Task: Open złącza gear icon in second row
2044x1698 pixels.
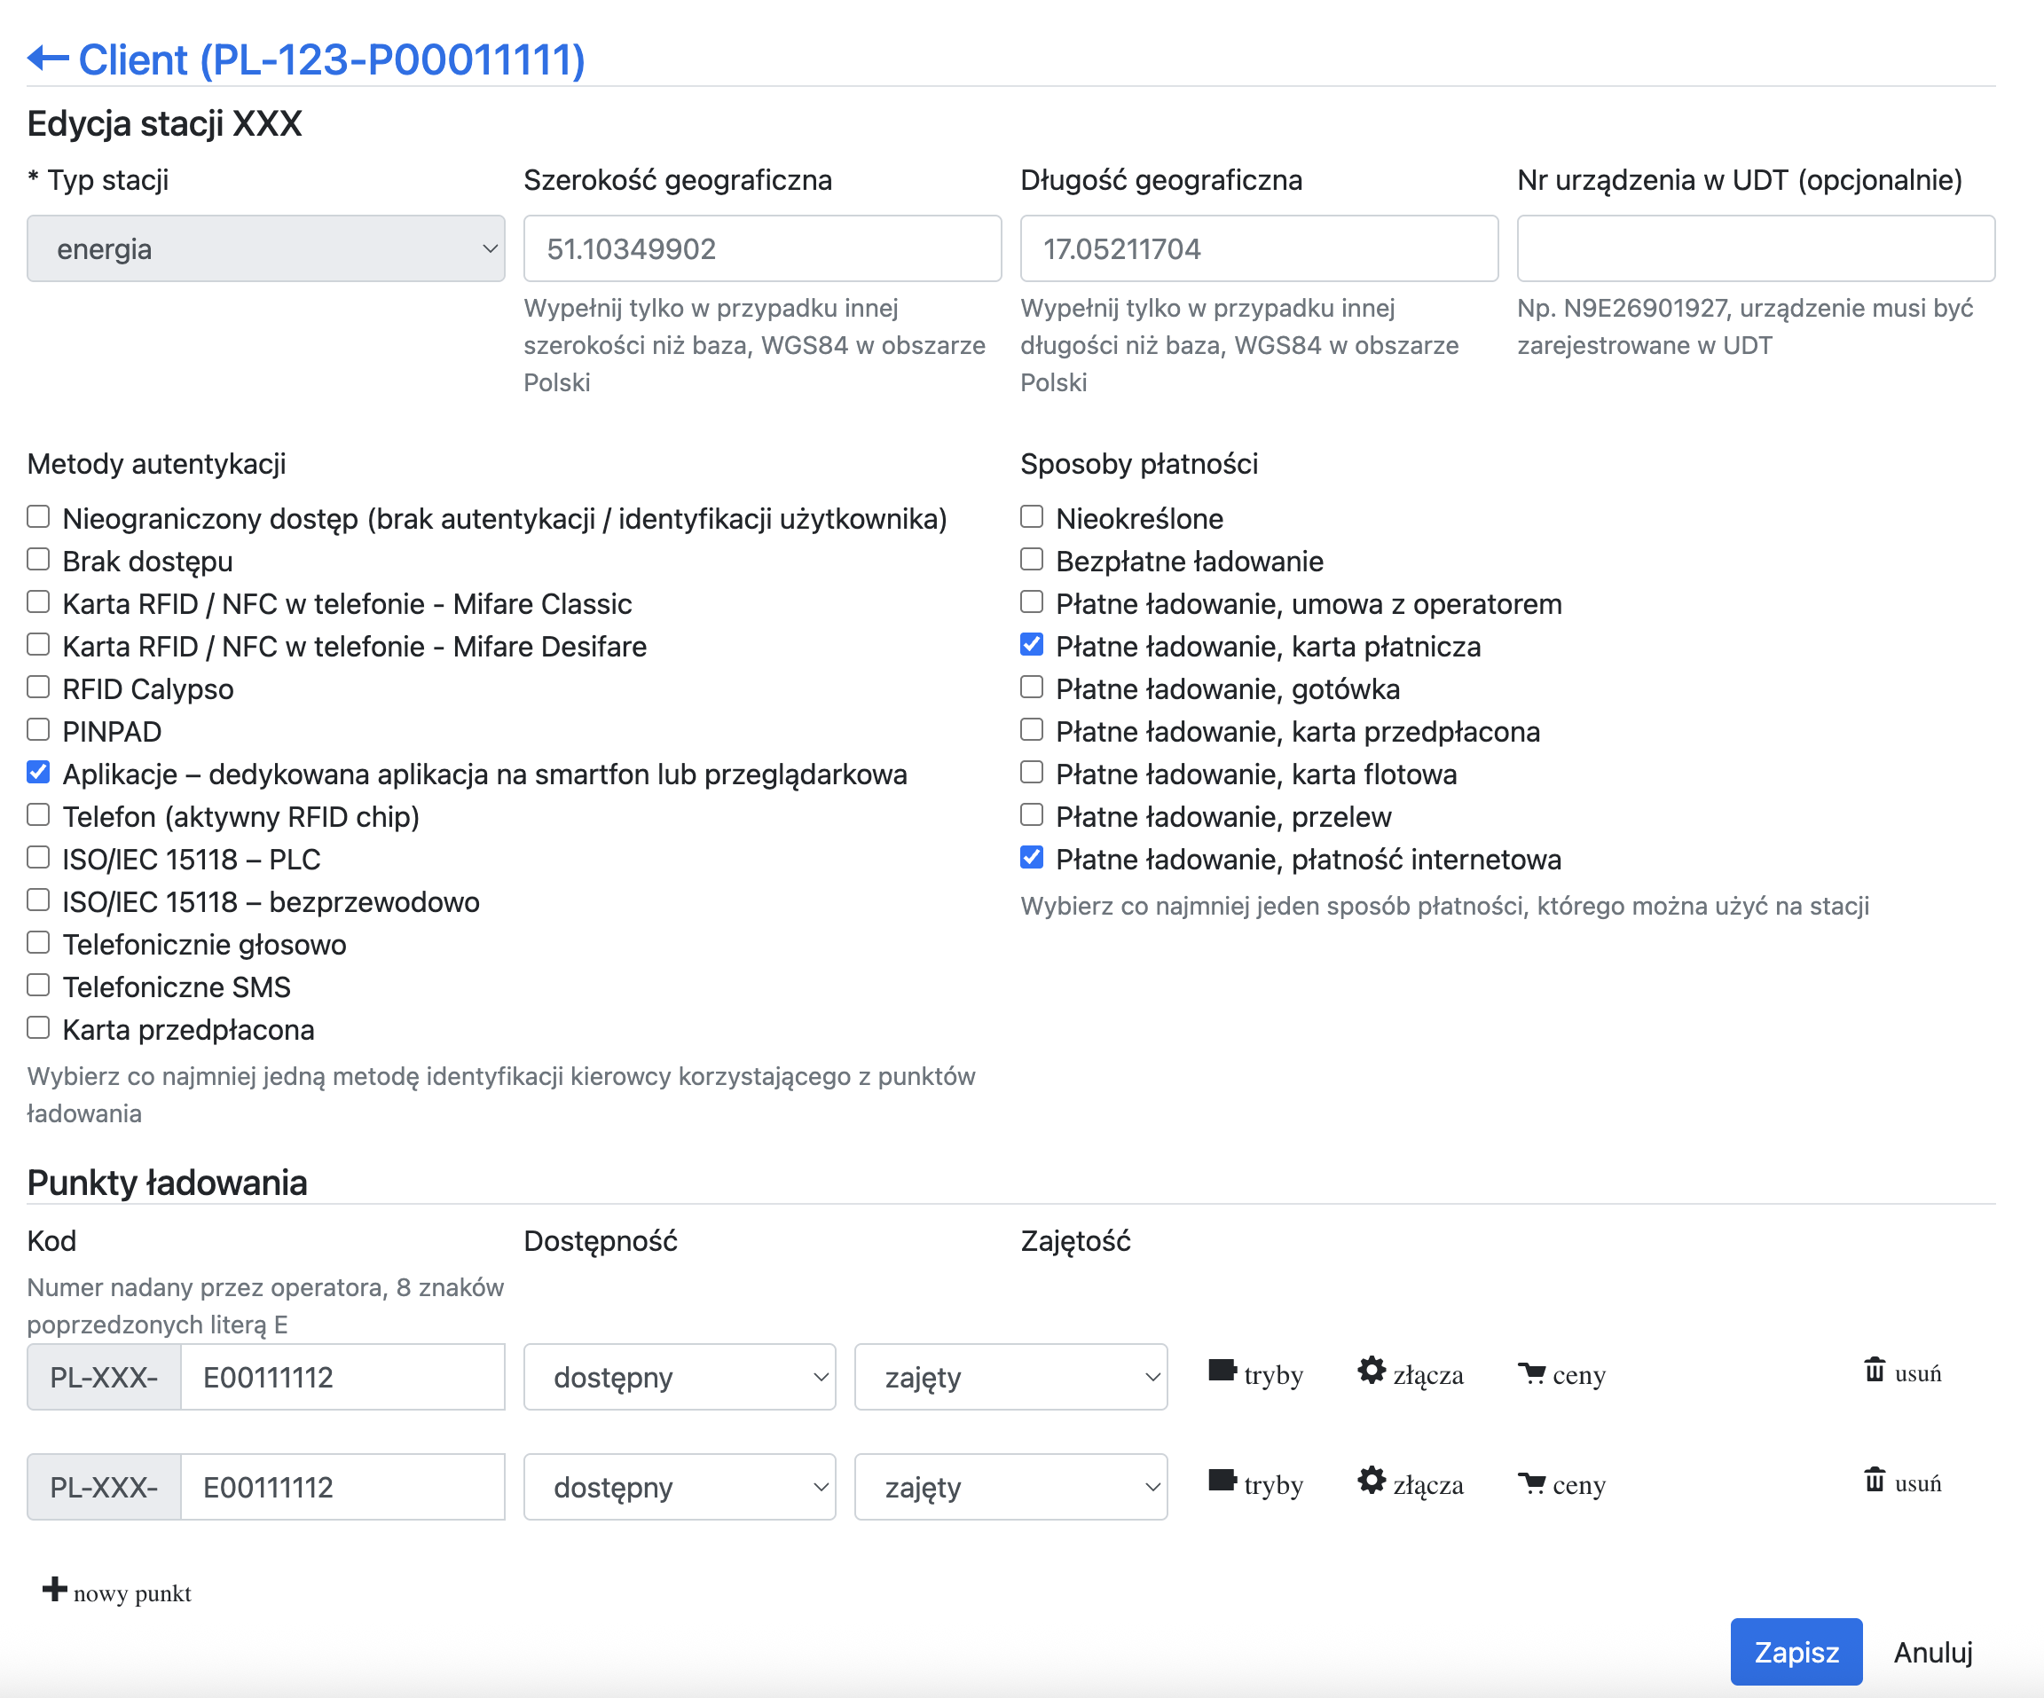Action: (1372, 1481)
